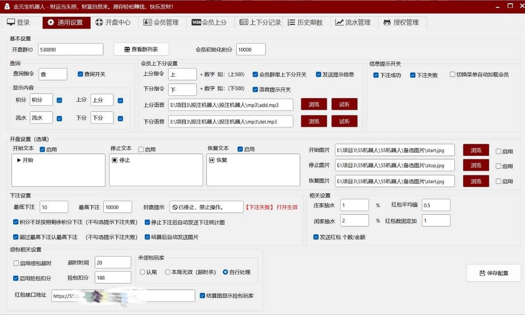Click the 超时时间 input field
The height and width of the screenshot is (315, 525).
(113, 263)
